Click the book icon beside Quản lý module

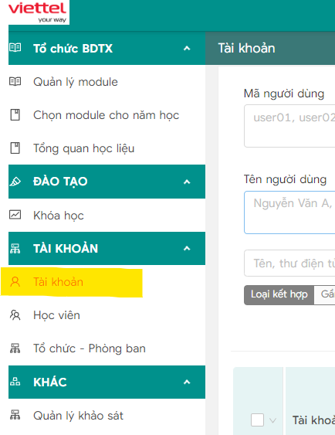point(15,82)
